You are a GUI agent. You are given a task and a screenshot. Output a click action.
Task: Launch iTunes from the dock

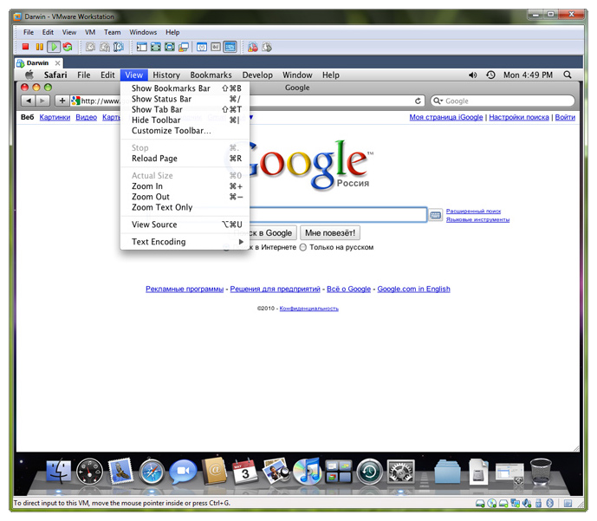307,472
